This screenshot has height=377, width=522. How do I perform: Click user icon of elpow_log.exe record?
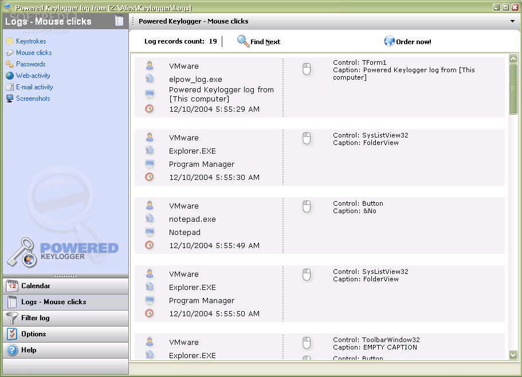coord(150,65)
